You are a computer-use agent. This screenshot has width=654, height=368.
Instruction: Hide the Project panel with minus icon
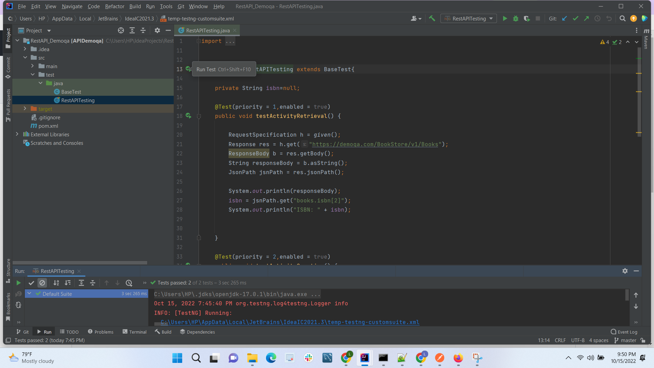click(168, 31)
